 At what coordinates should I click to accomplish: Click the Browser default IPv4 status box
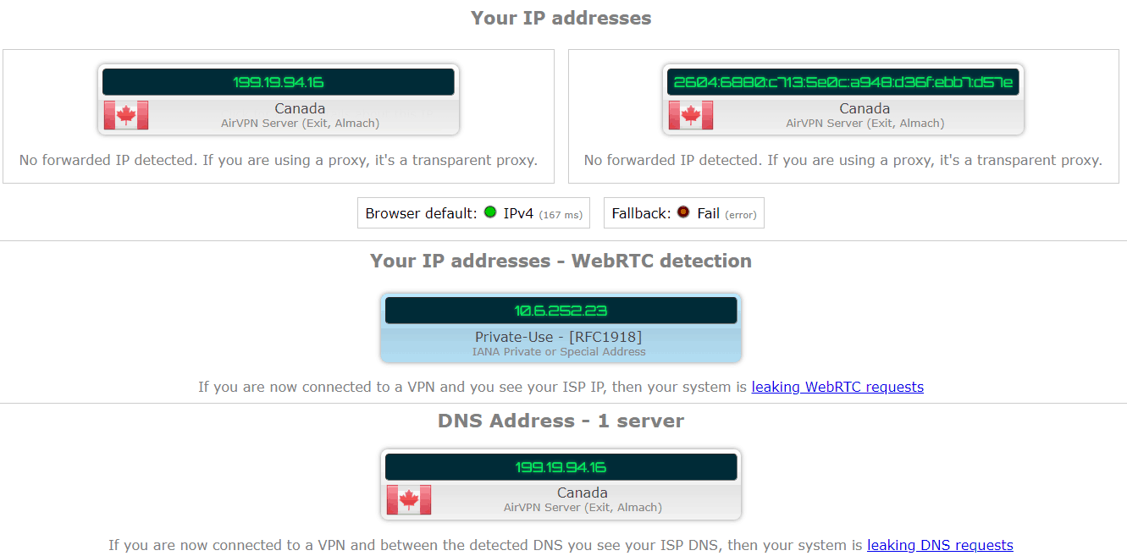[x=473, y=213]
